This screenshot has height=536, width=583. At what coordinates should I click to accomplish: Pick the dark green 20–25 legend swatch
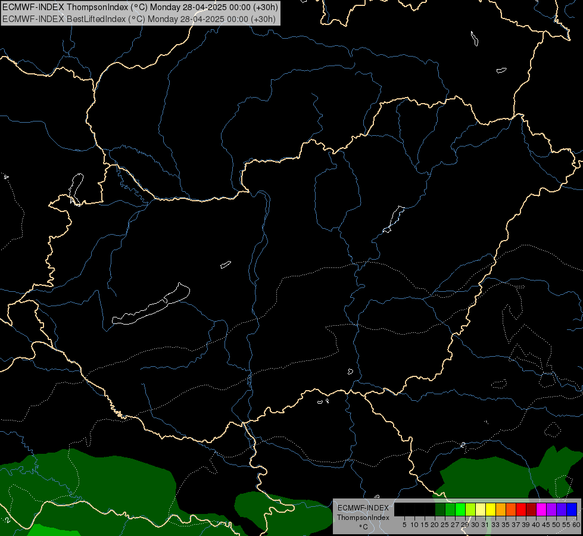tap(440, 509)
